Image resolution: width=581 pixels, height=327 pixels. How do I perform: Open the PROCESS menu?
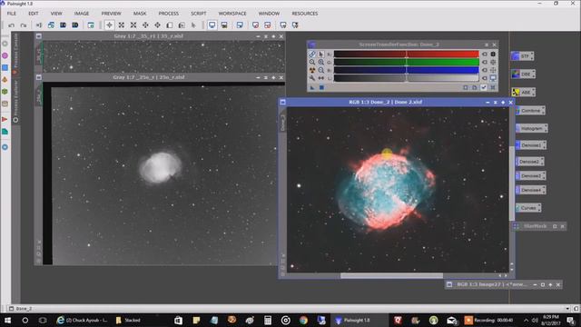coord(169,14)
